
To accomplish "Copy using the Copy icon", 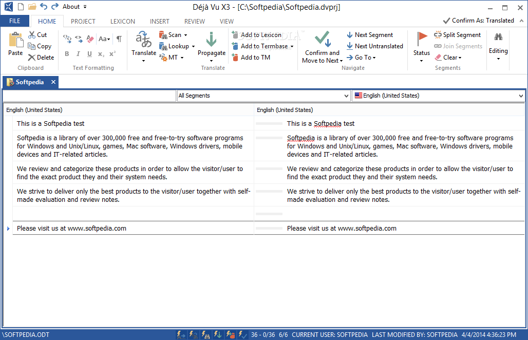I will pos(32,46).
